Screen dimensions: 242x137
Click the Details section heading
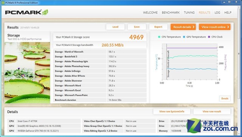click(x=12, y=112)
